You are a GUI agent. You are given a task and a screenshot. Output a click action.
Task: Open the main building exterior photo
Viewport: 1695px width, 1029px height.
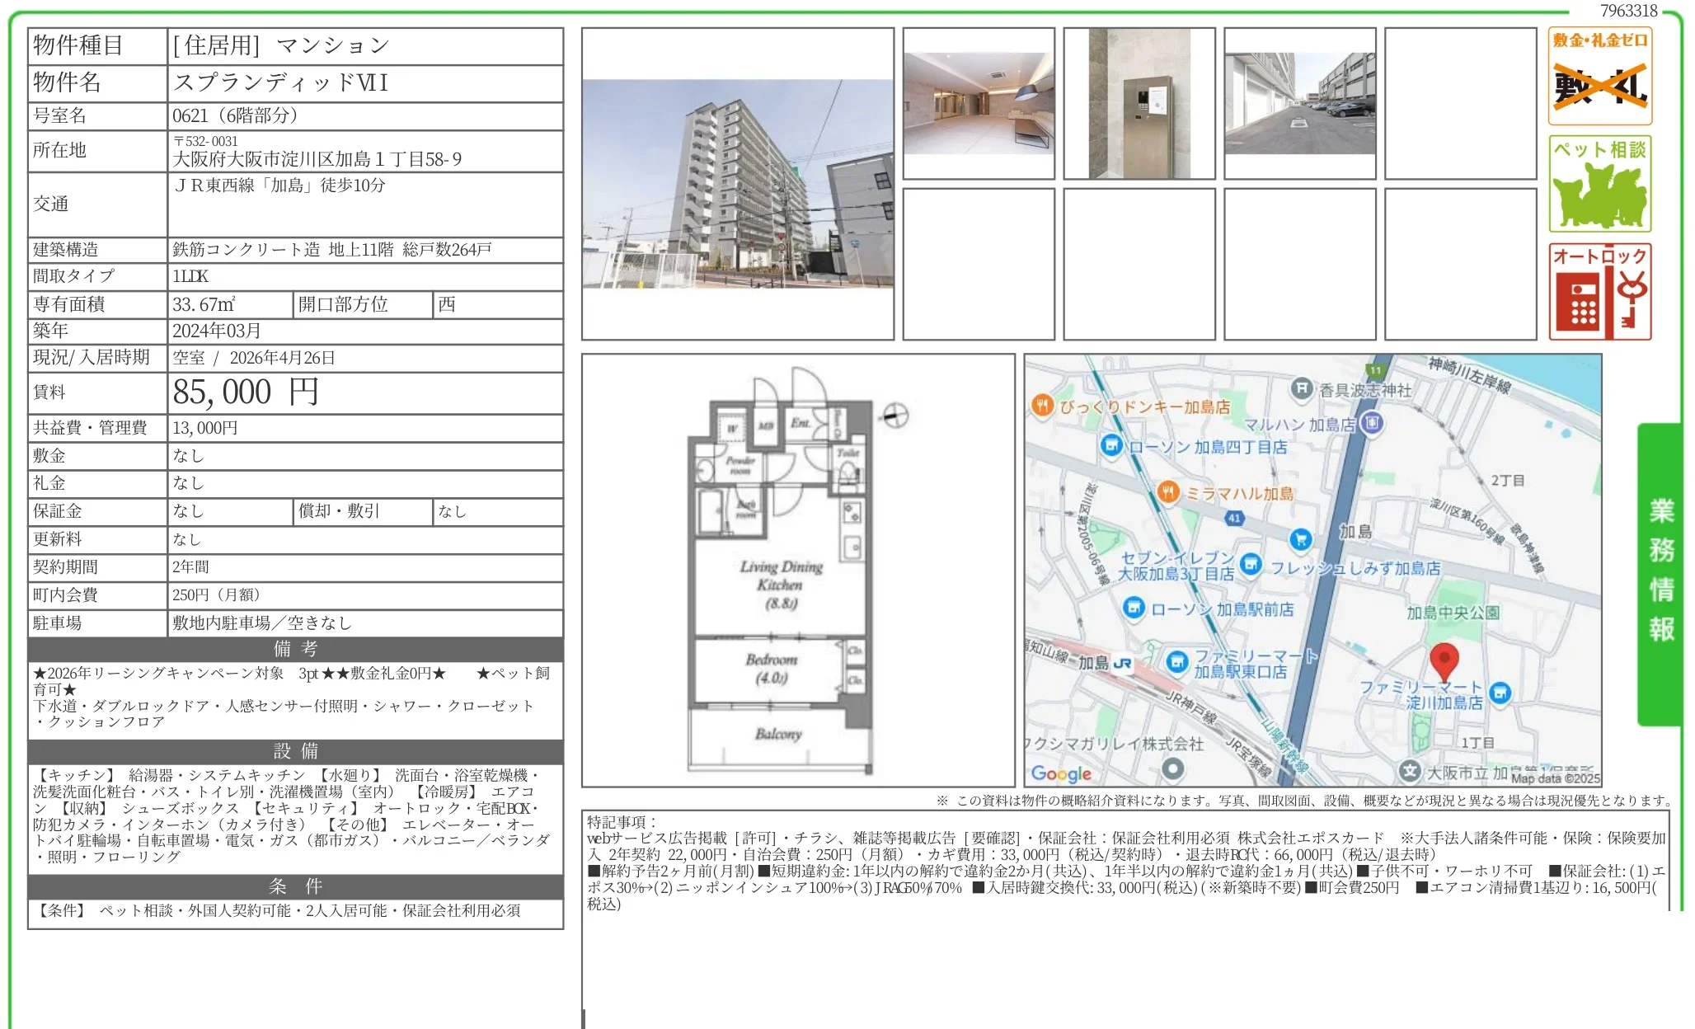(737, 184)
